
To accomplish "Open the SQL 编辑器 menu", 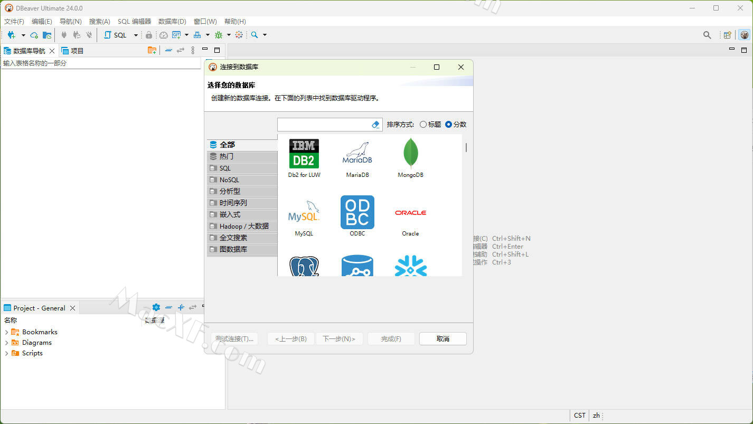I will pyautogui.click(x=134, y=22).
